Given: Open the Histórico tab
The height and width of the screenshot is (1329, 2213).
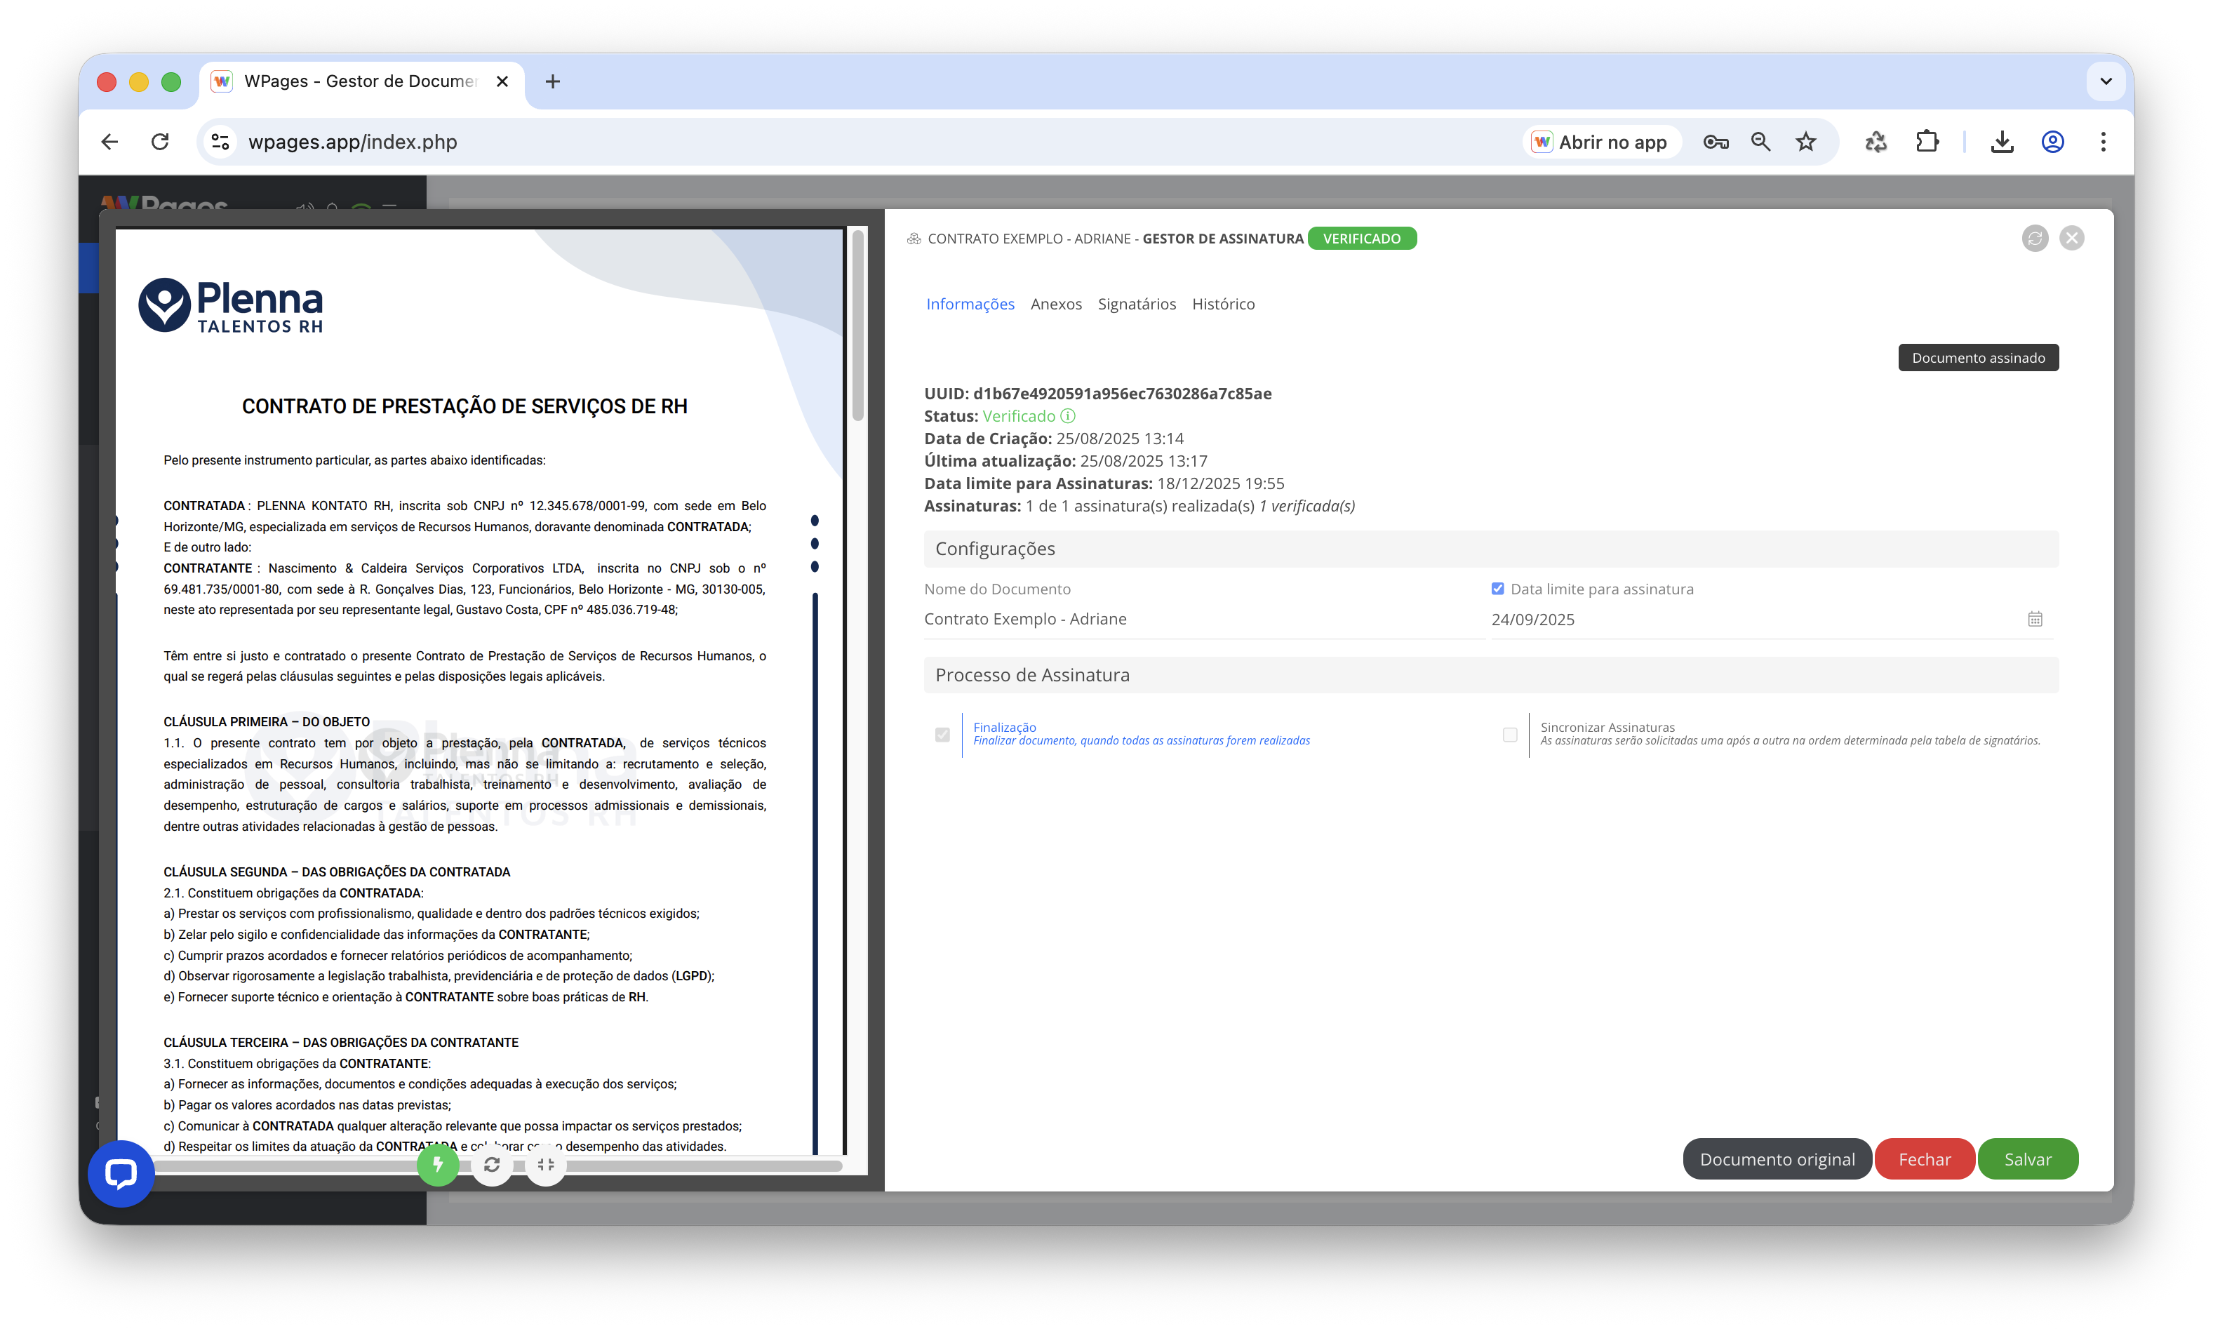Looking at the screenshot, I should [1223, 304].
